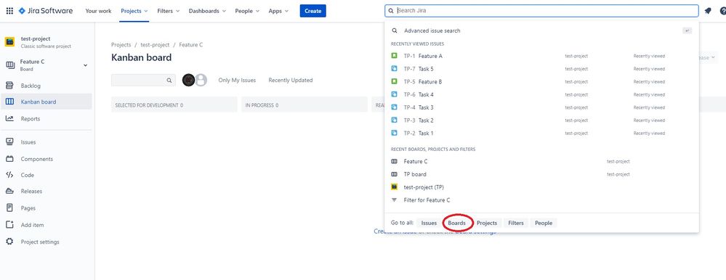Image resolution: width=726 pixels, height=280 pixels.
Task: Click the Reports chart icon
Action: coord(9,119)
